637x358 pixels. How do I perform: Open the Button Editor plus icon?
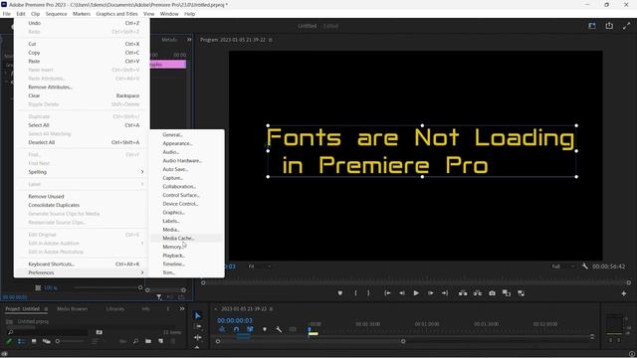pos(624,293)
